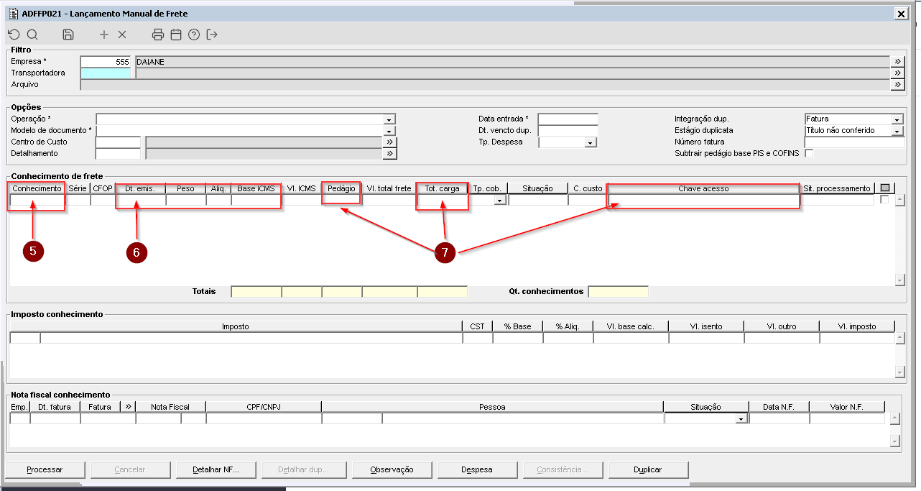
Task: Click scroll-down arrow of Imposto conhecimento grid
Action: pyautogui.click(x=899, y=372)
